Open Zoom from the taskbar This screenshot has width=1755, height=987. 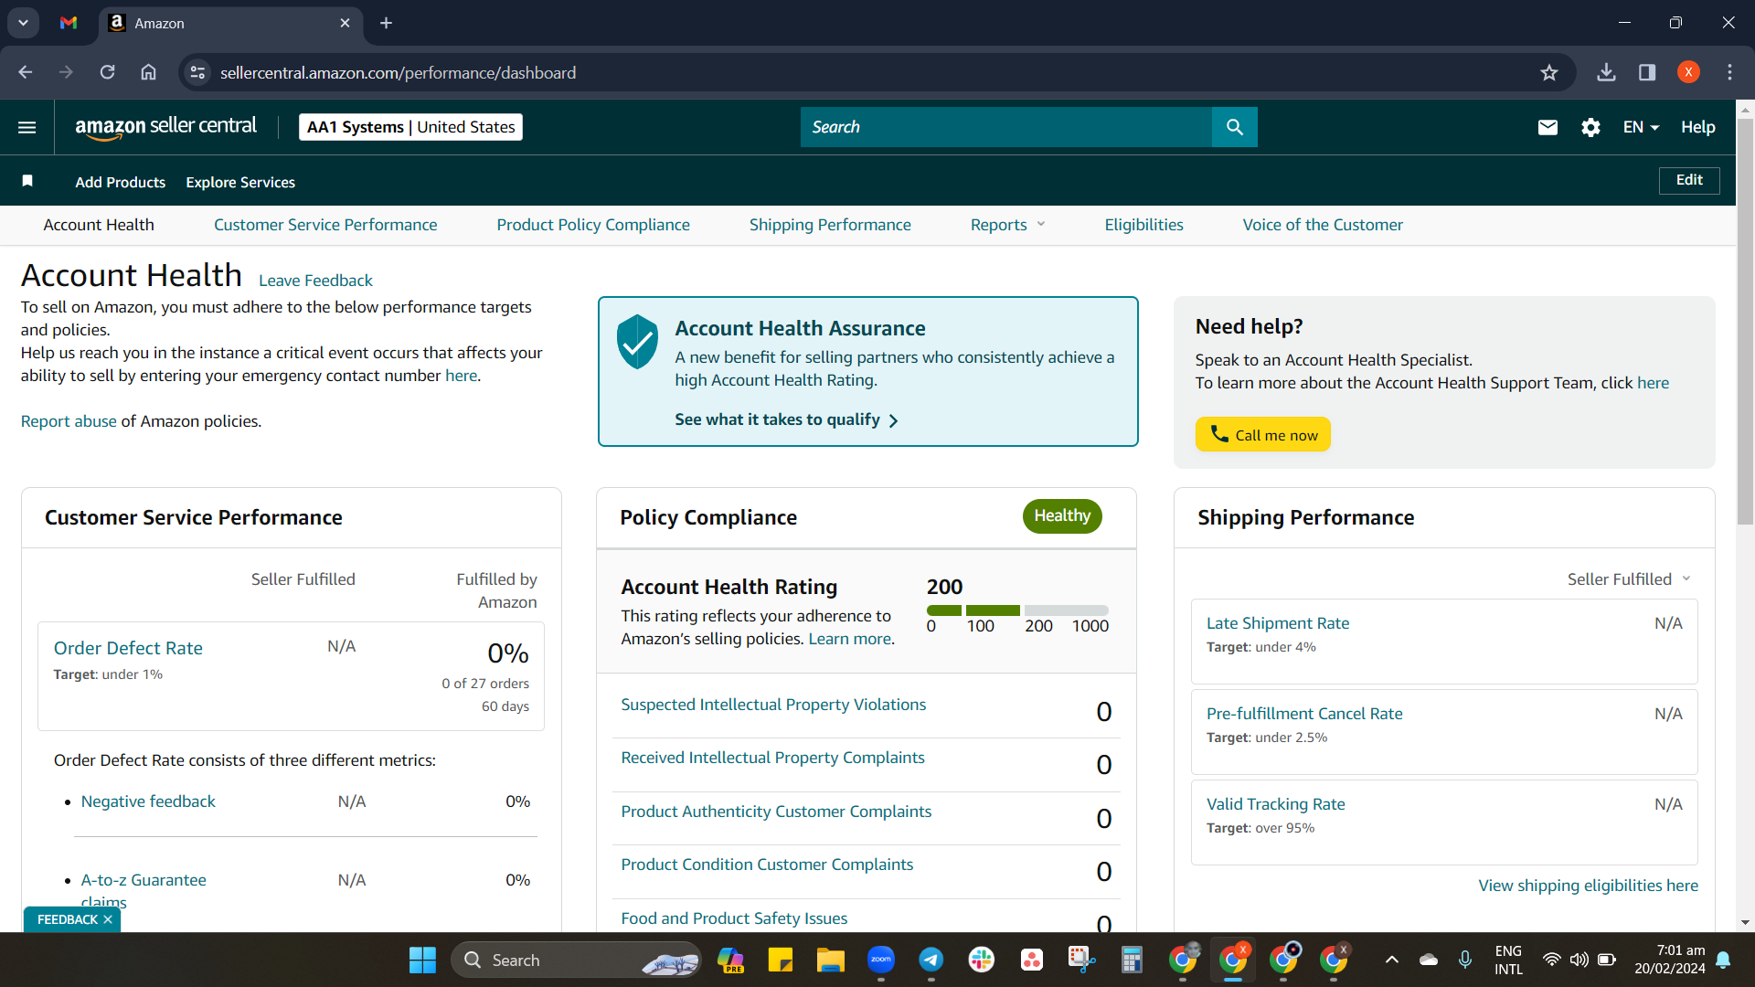point(880,960)
